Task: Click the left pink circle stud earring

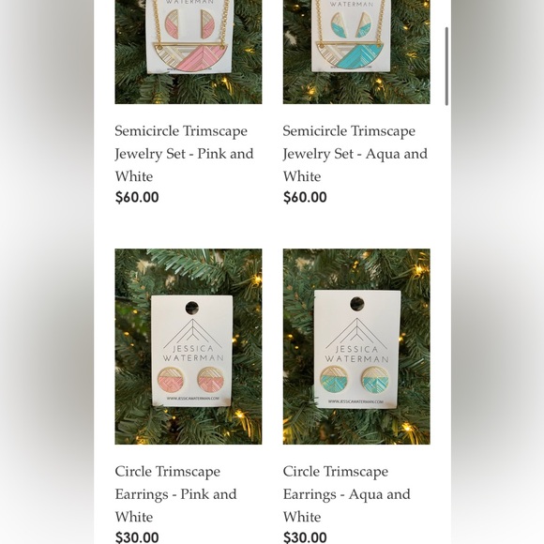Action: (x=171, y=380)
